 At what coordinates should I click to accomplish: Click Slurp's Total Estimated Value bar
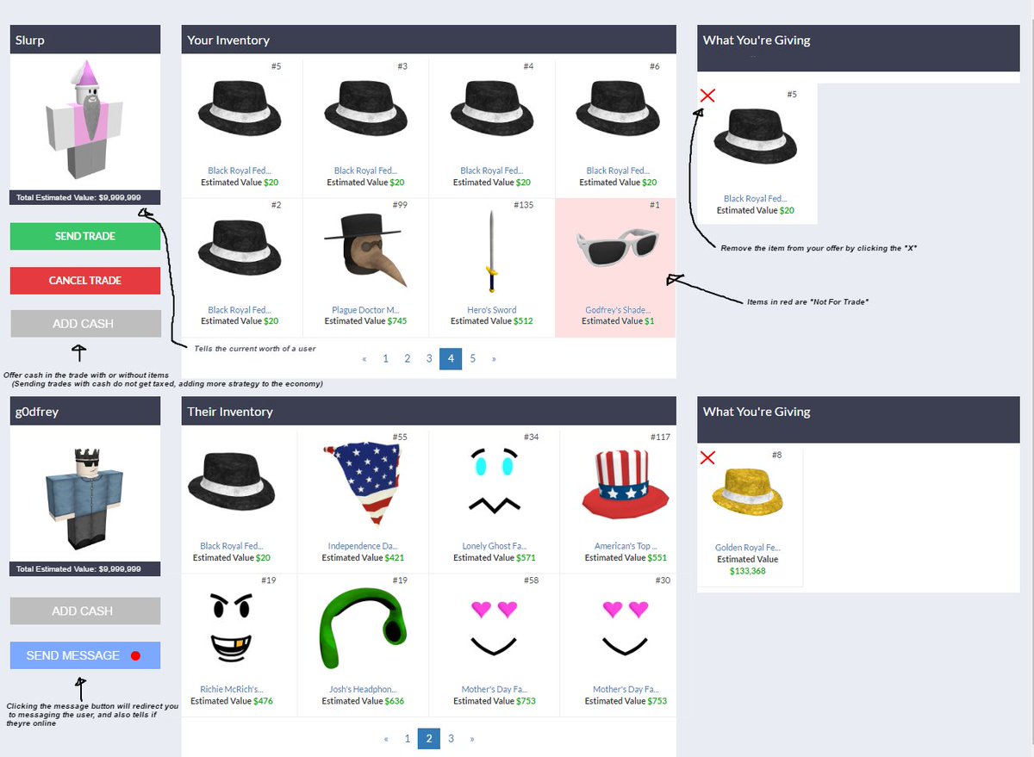(85, 197)
